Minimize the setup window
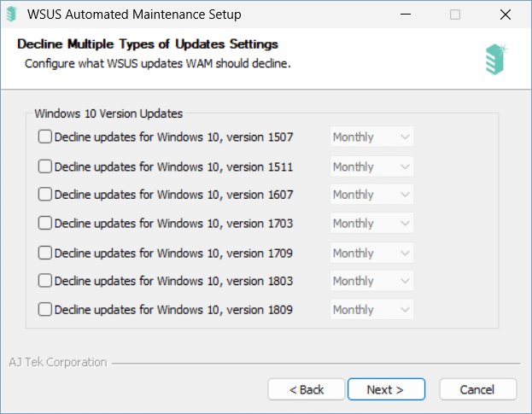The width and height of the screenshot is (532, 414). tap(406, 15)
